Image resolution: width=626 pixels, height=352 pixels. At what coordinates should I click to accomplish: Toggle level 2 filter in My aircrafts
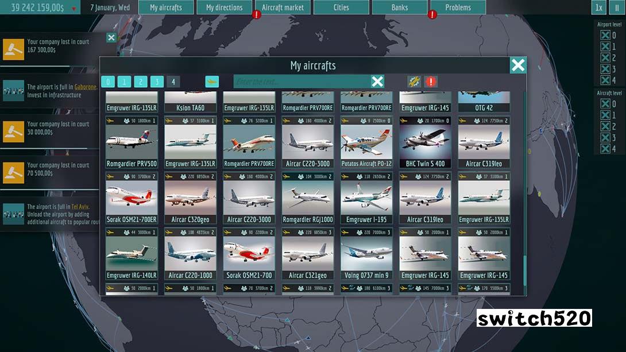pos(141,82)
